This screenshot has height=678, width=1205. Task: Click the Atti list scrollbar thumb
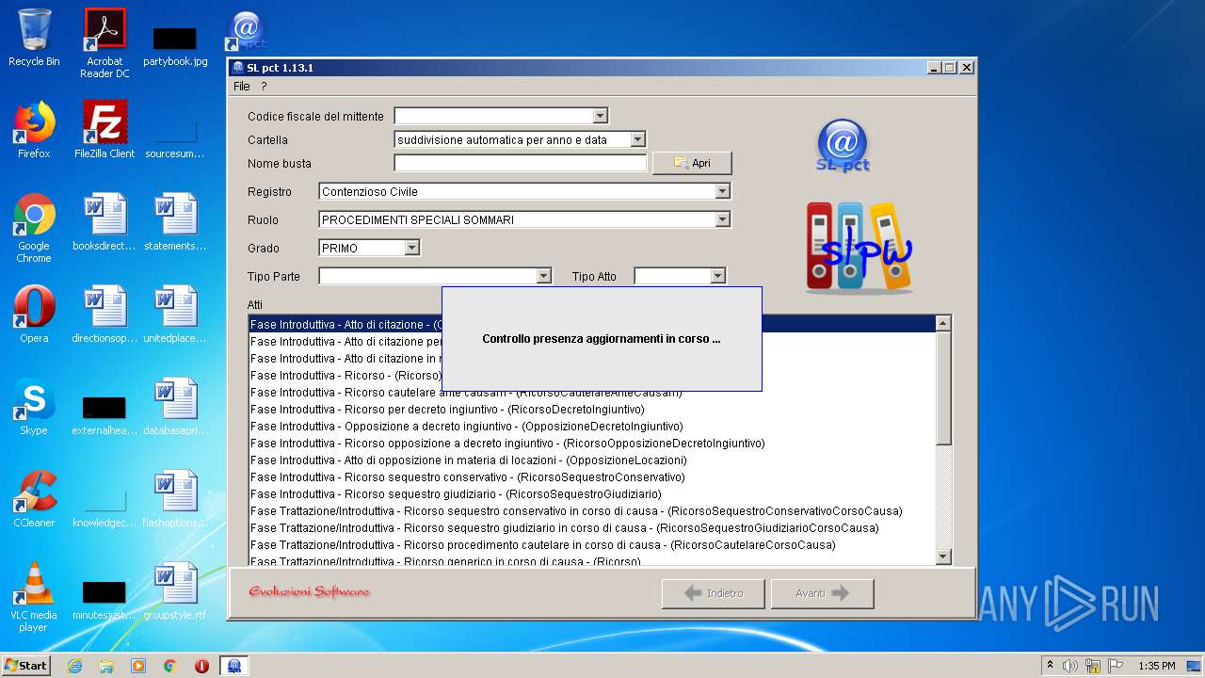pos(943,387)
